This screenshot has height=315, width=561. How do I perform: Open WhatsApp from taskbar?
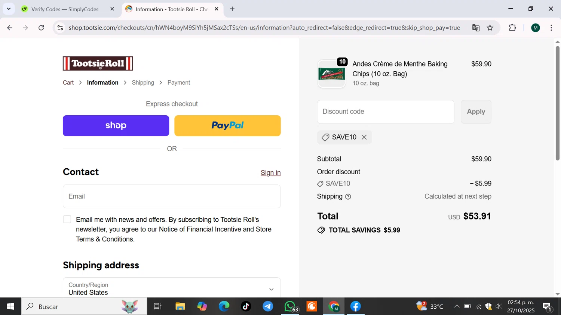click(290, 306)
